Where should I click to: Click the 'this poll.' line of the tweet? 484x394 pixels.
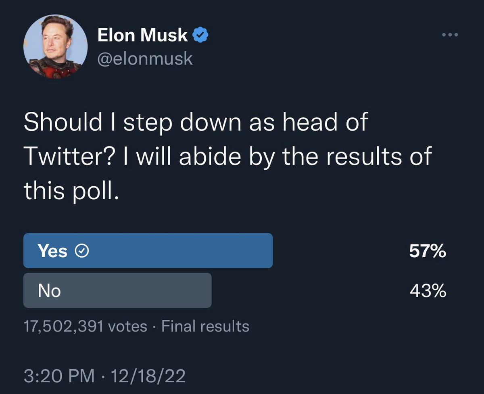coord(72,190)
